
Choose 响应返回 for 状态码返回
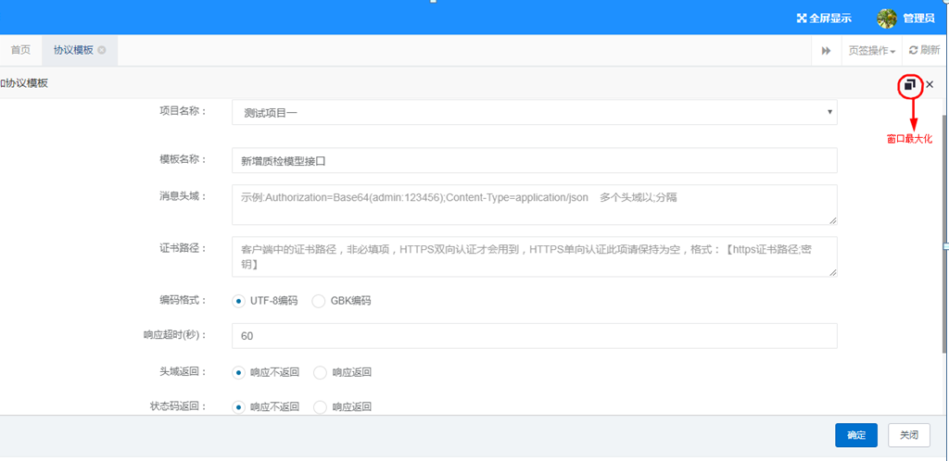320,406
